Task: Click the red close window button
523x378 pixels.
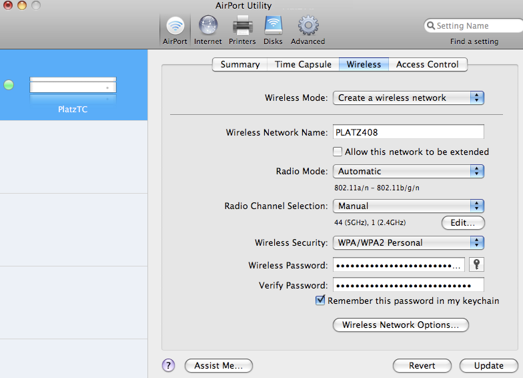Action: (x=8, y=5)
